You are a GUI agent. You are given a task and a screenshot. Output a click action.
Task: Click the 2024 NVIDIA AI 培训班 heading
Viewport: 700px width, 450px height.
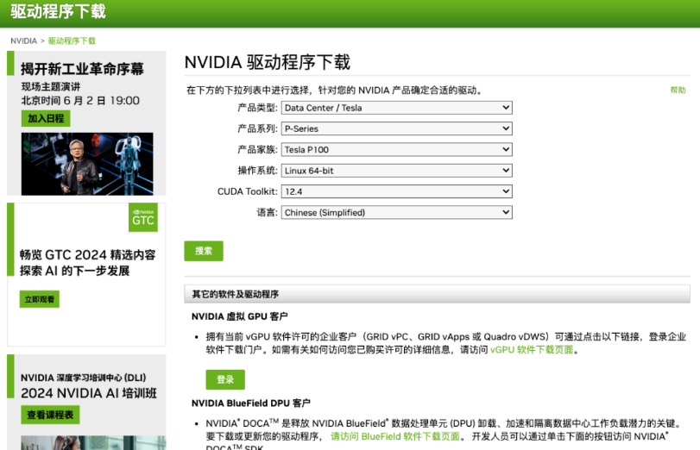pos(89,393)
